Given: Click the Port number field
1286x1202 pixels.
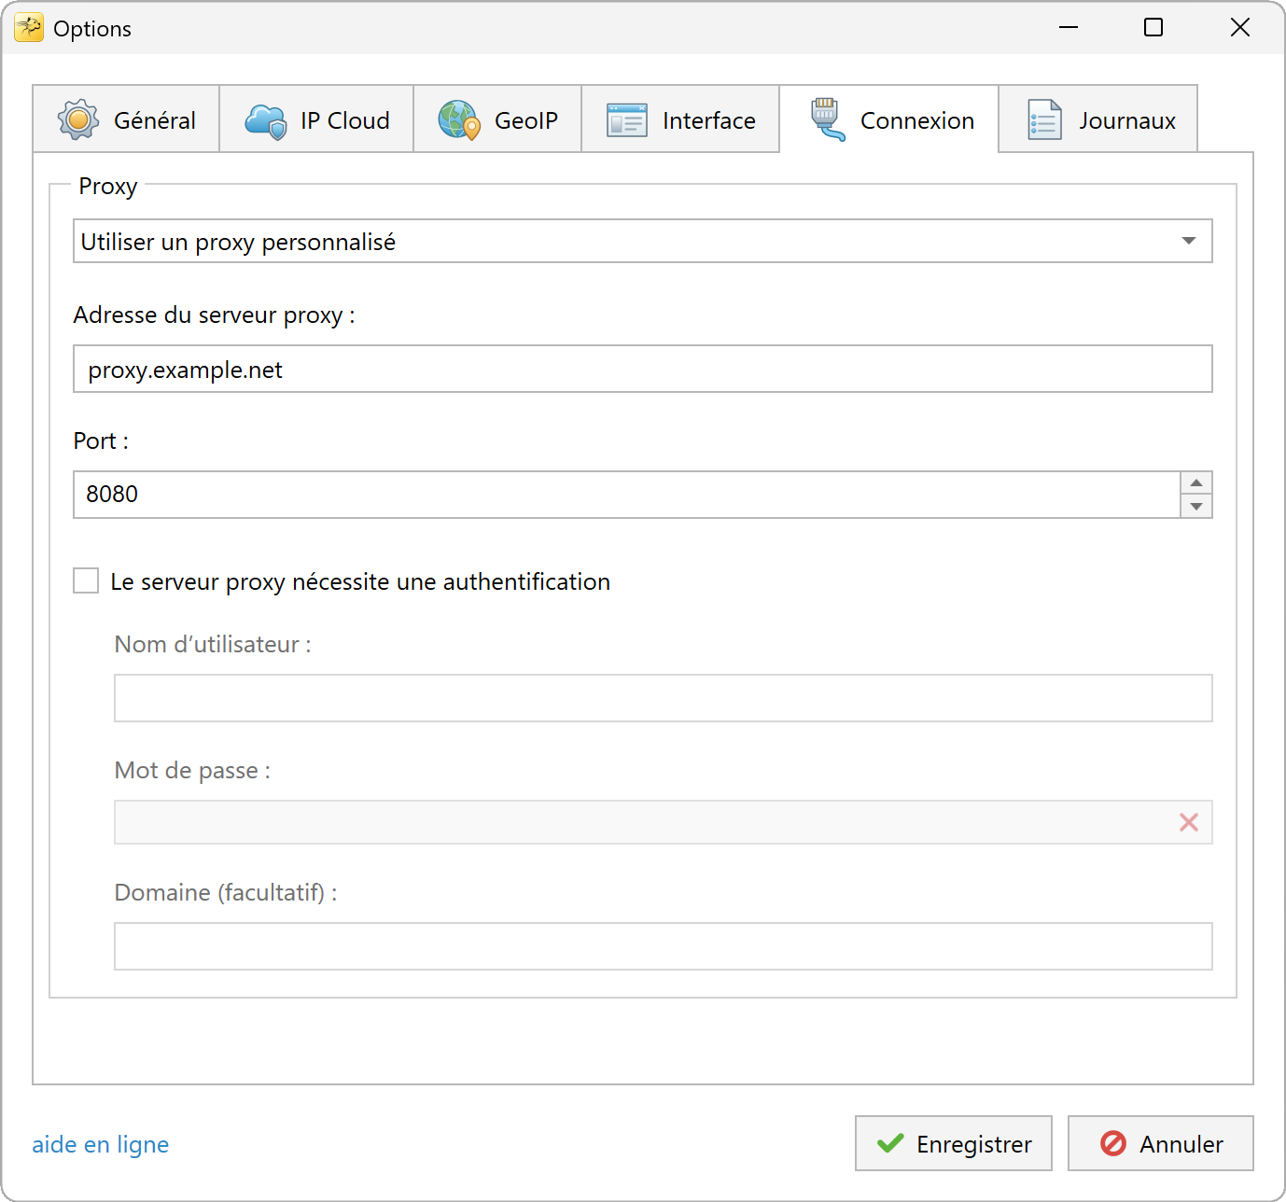Looking at the screenshot, I should click(627, 495).
